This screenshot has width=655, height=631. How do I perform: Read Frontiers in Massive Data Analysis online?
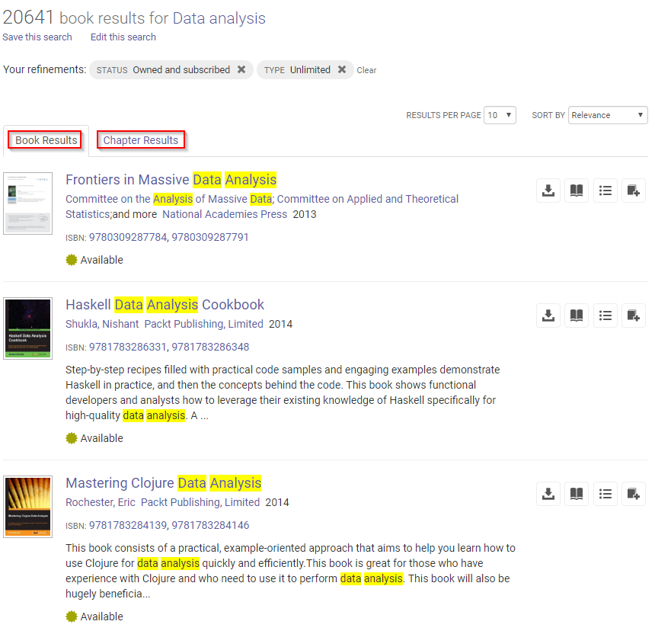click(577, 191)
